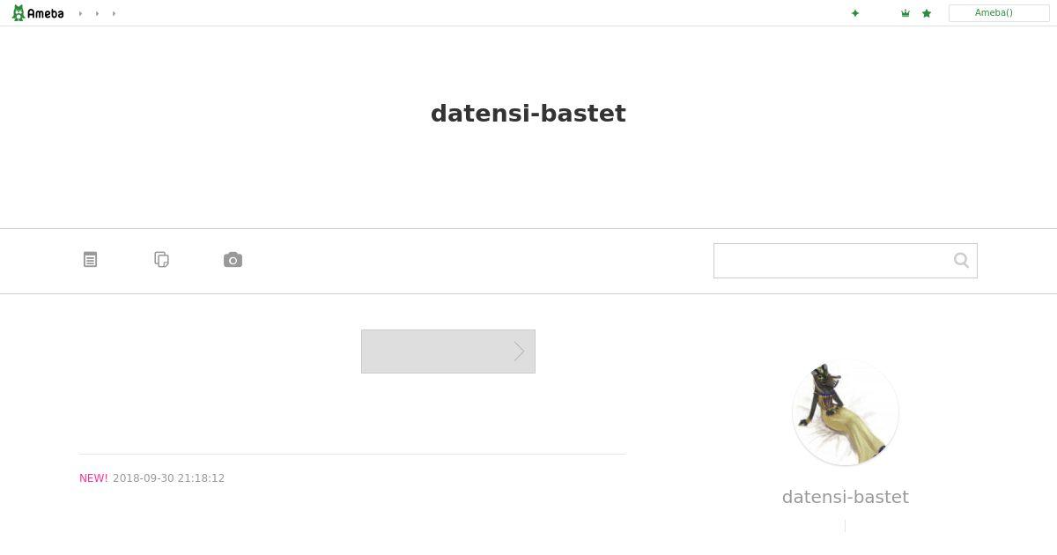
Task: Click the pink NEW! label
Action: tap(93, 478)
